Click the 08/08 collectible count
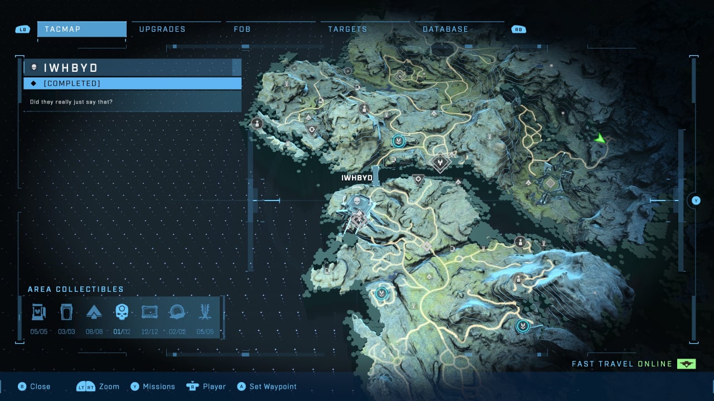The height and width of the screenshot is (401, 714). (x=94, y=332)
